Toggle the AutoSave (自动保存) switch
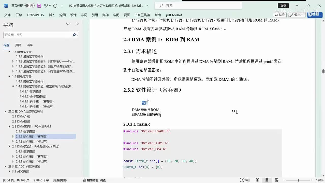This screenshot has height=183, width=325. click(x=29, y=5)
